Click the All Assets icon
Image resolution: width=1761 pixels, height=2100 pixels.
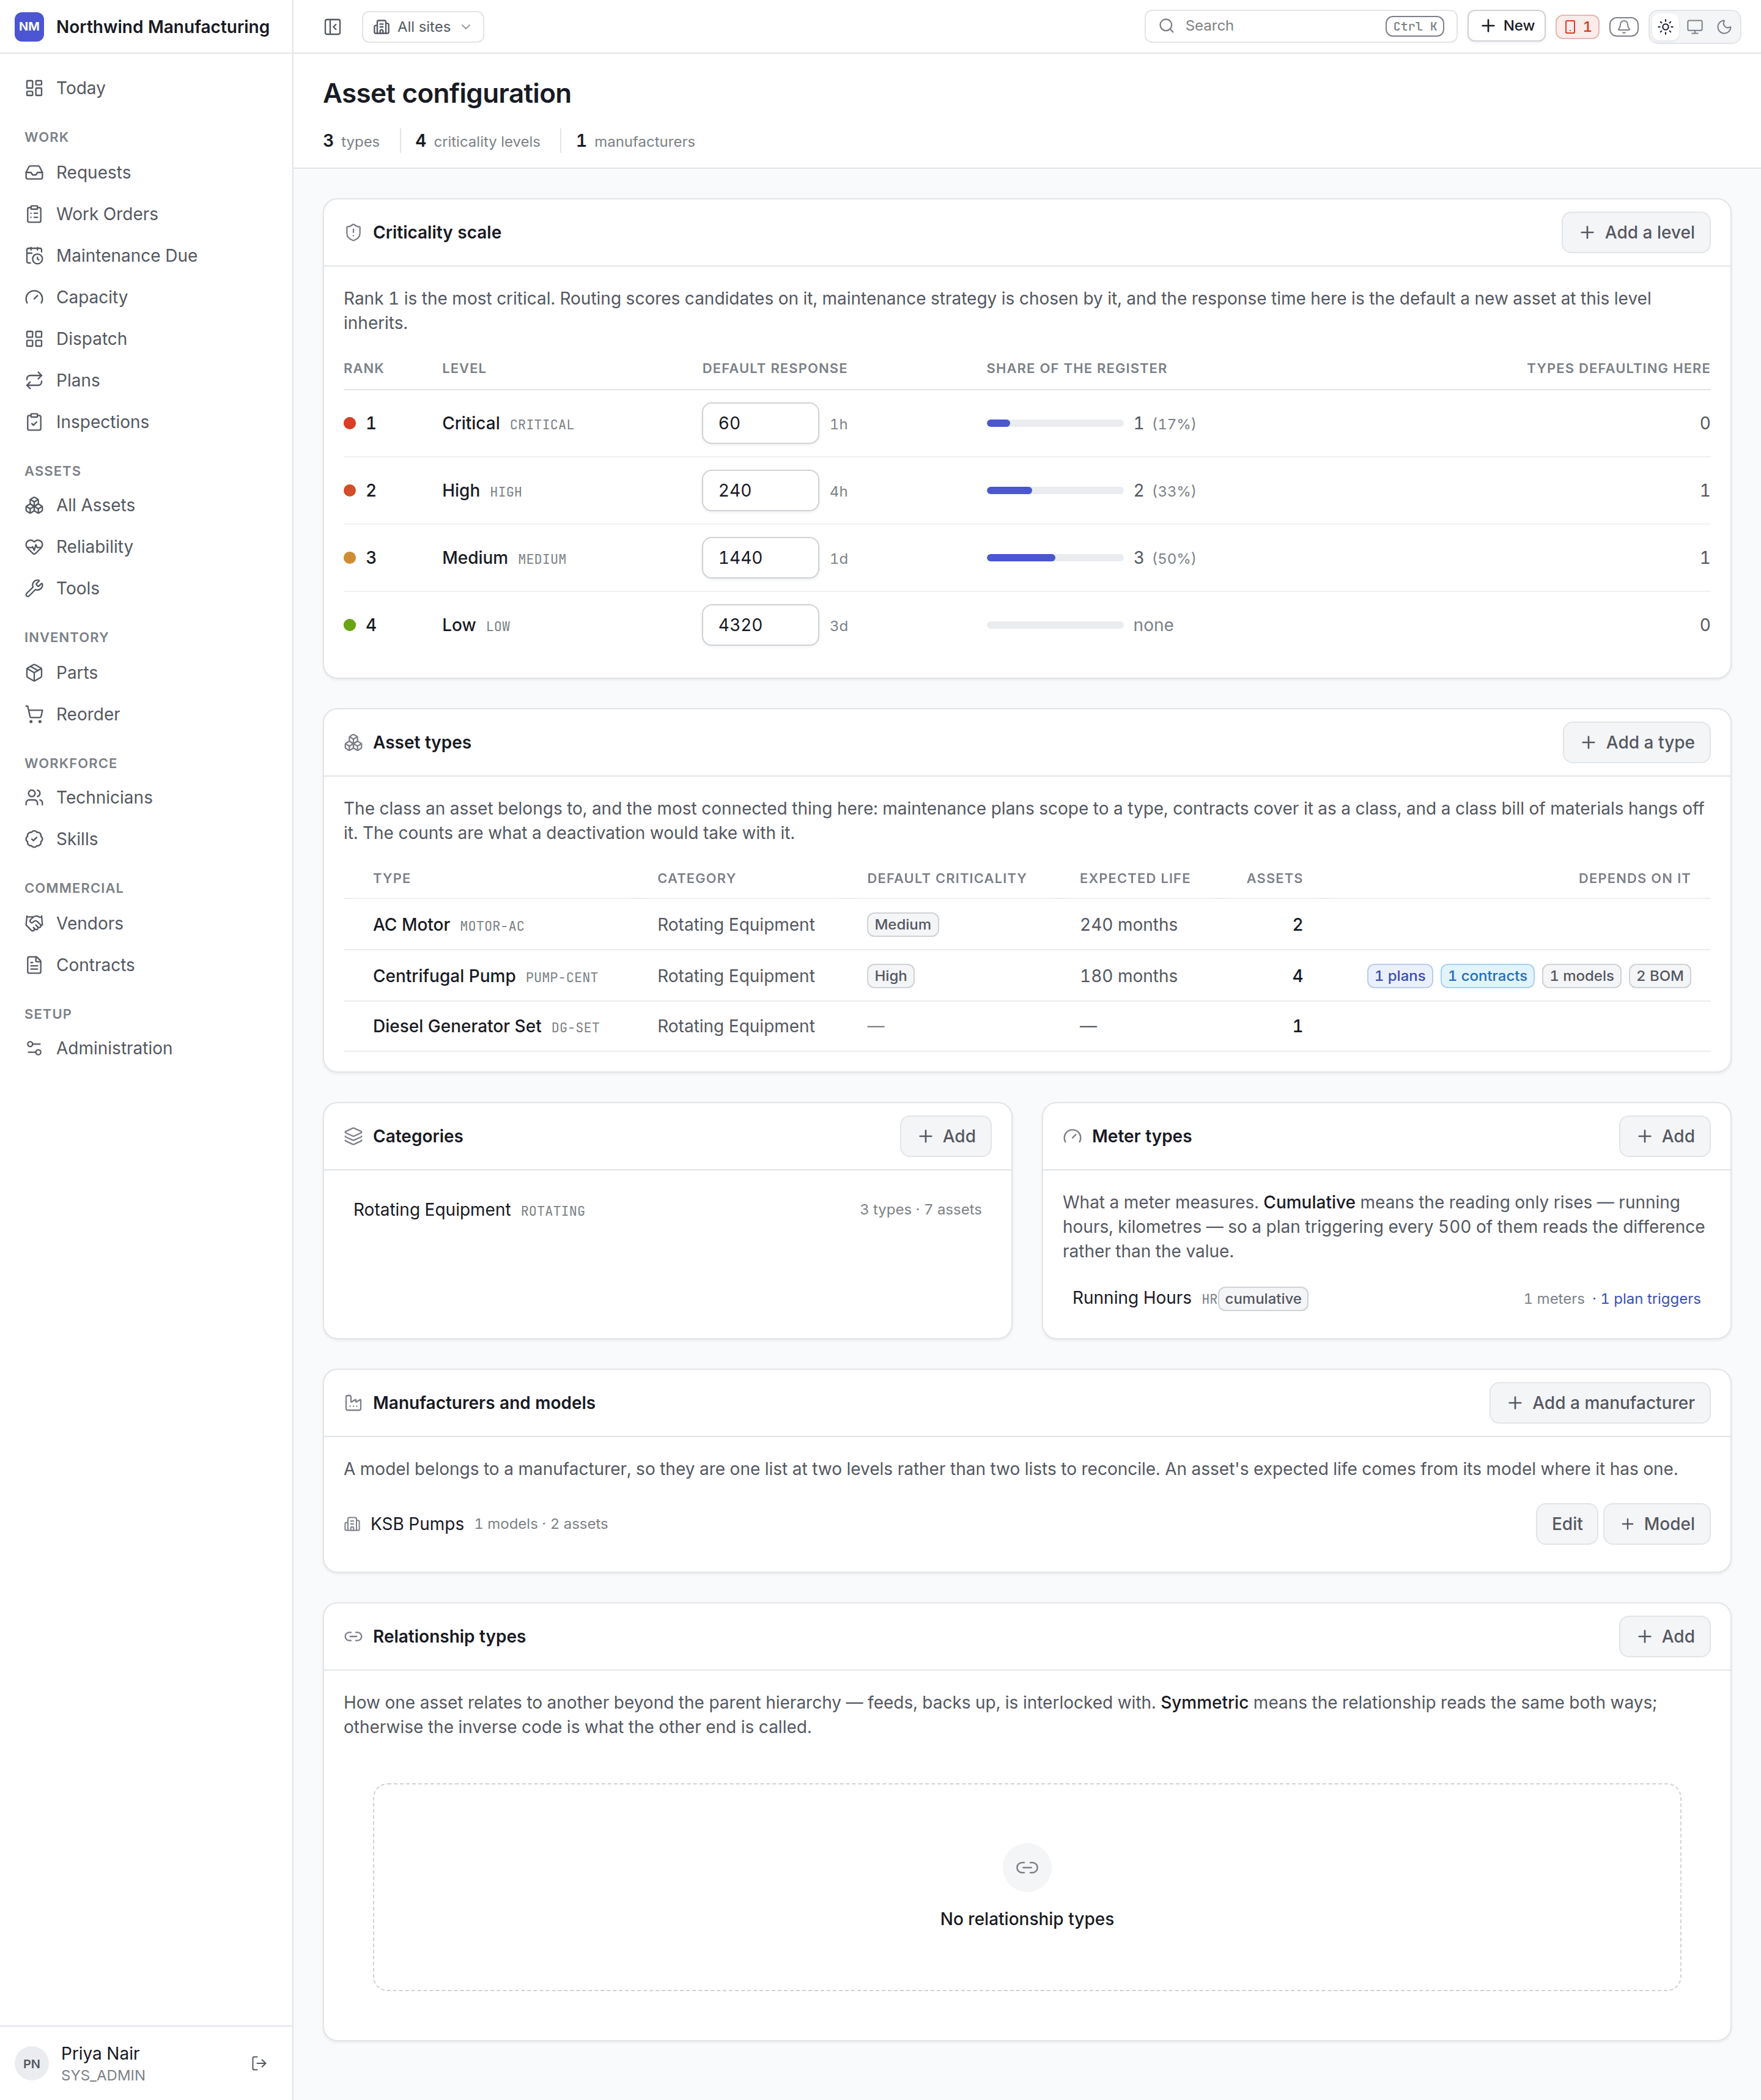pyautogui.click(x=35, y=505)
